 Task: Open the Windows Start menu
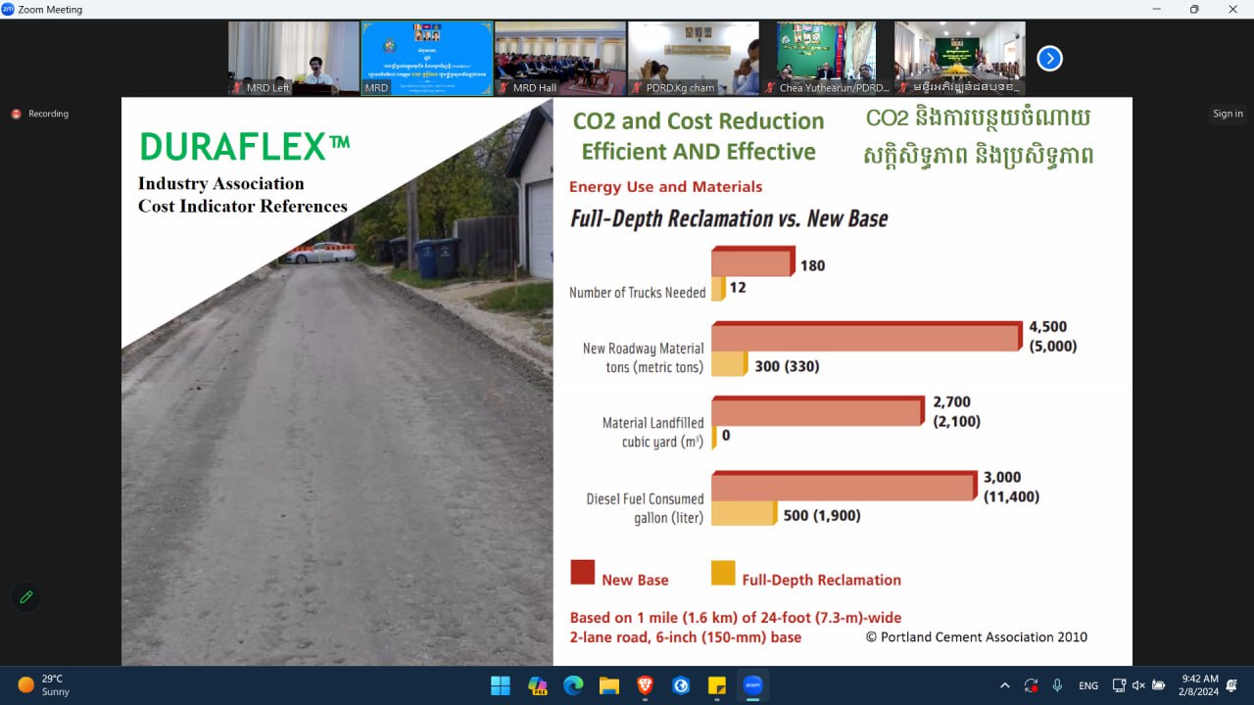[x=501, y=685]
